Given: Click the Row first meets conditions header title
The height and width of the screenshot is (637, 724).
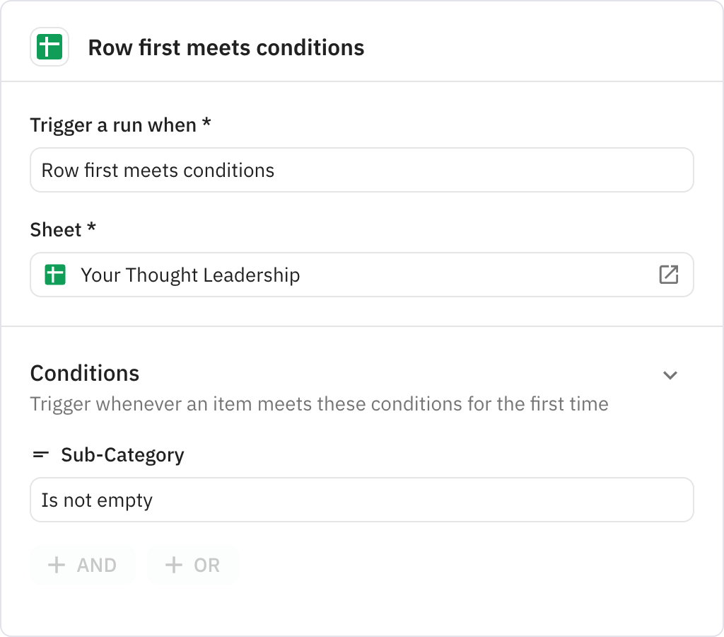Looking at the screenshot, I should (226, 47).
